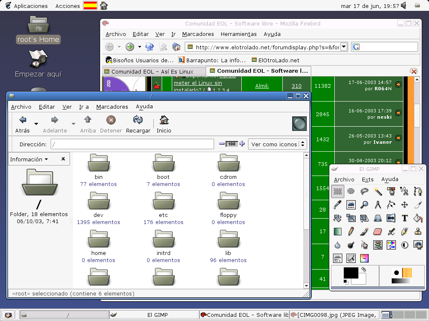This screenshot has height=321, width=429.
Task: Switch to 'Comunidad EOL - Así Es Linux' tab
Action: click(152, 71)
